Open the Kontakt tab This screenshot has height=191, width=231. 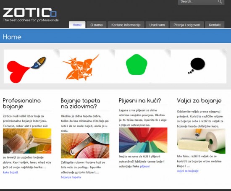(215, 25)
